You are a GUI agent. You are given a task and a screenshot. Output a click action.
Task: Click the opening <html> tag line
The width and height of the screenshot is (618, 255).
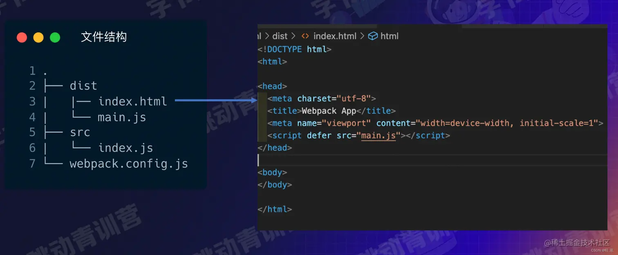272,62
